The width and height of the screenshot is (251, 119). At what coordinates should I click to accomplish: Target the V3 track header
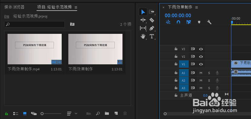pos(184,49)
